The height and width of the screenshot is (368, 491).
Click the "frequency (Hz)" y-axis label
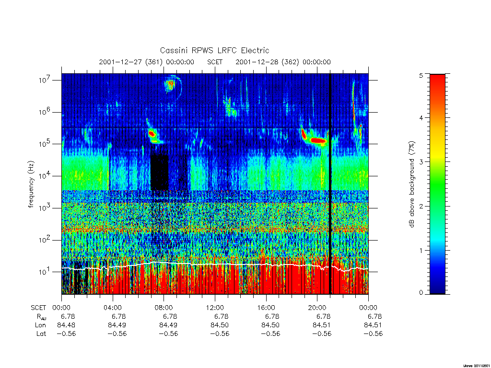tap(31, 184)
